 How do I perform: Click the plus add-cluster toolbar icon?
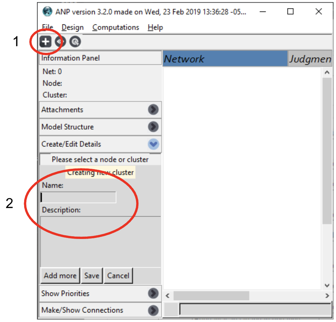click(x=45, y=41)
